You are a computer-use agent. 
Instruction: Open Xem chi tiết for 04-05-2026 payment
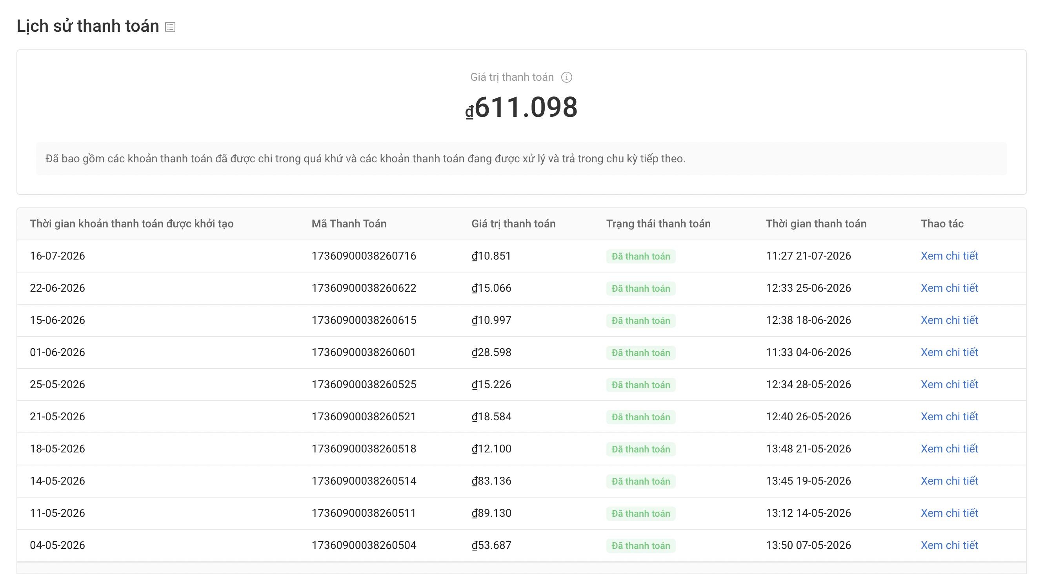pyautogui.click(x=949, y=545)
